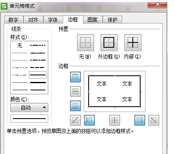Toggle the inner vertical border button
Image resolution: width=174 pixels, height=154 pixels.
point(115,120)
